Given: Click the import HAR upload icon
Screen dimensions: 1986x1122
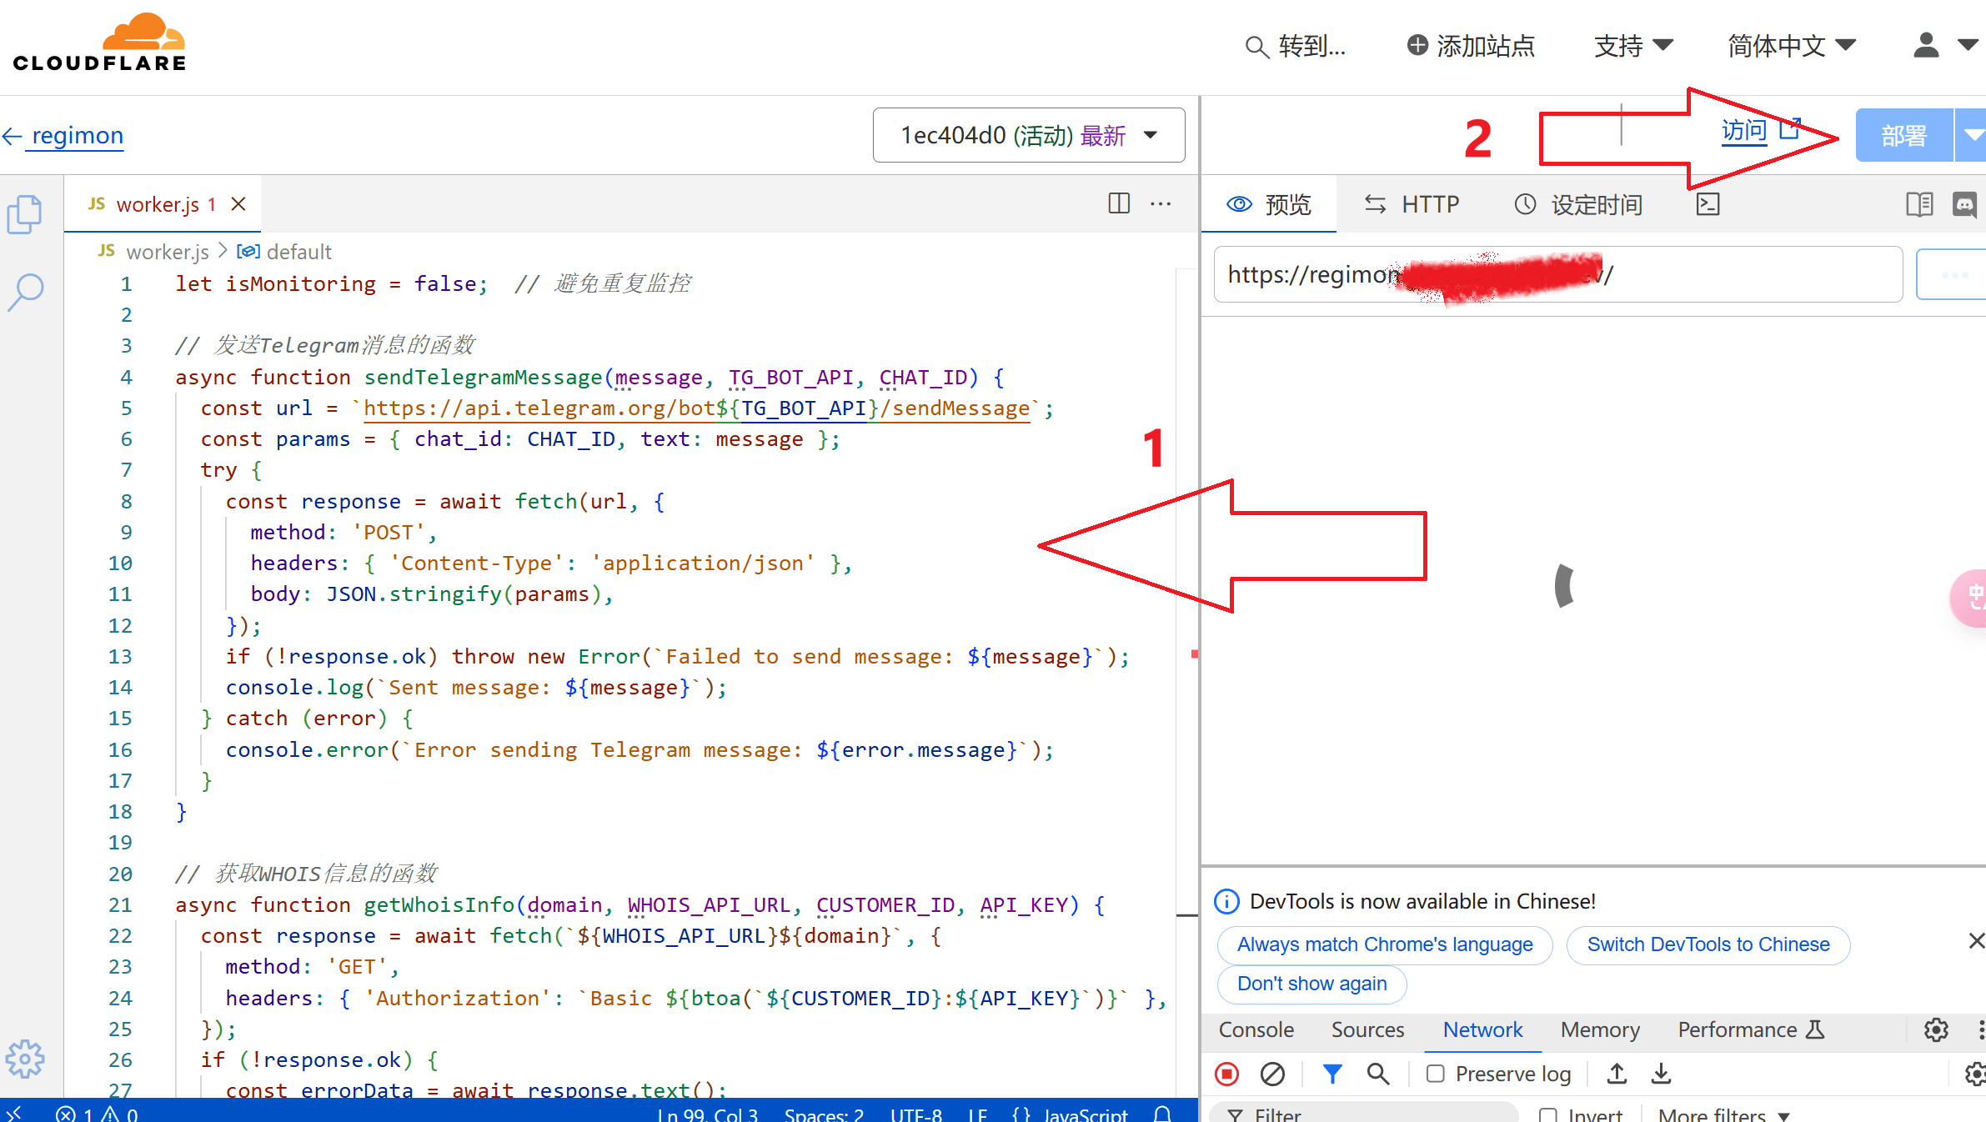Looking at the screenshot, I should [x=1617, y=1074].
